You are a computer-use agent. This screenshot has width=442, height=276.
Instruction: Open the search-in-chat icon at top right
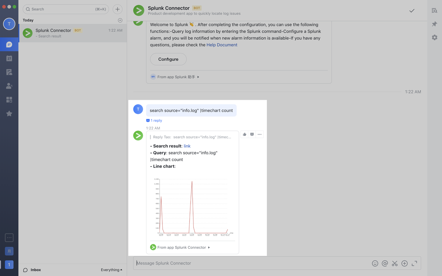click(x=434, y=10)
